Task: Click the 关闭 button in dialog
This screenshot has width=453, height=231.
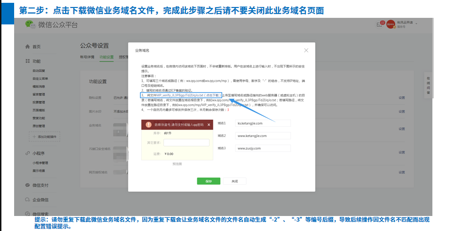Action: (x=235, y=181)
